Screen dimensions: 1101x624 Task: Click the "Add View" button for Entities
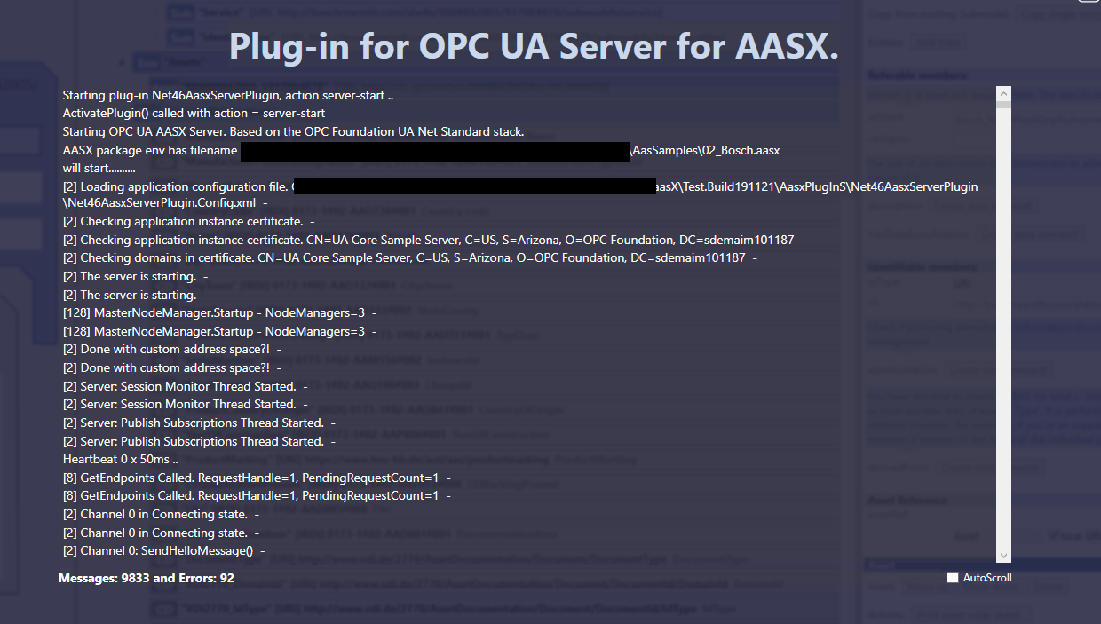[939, 41]
